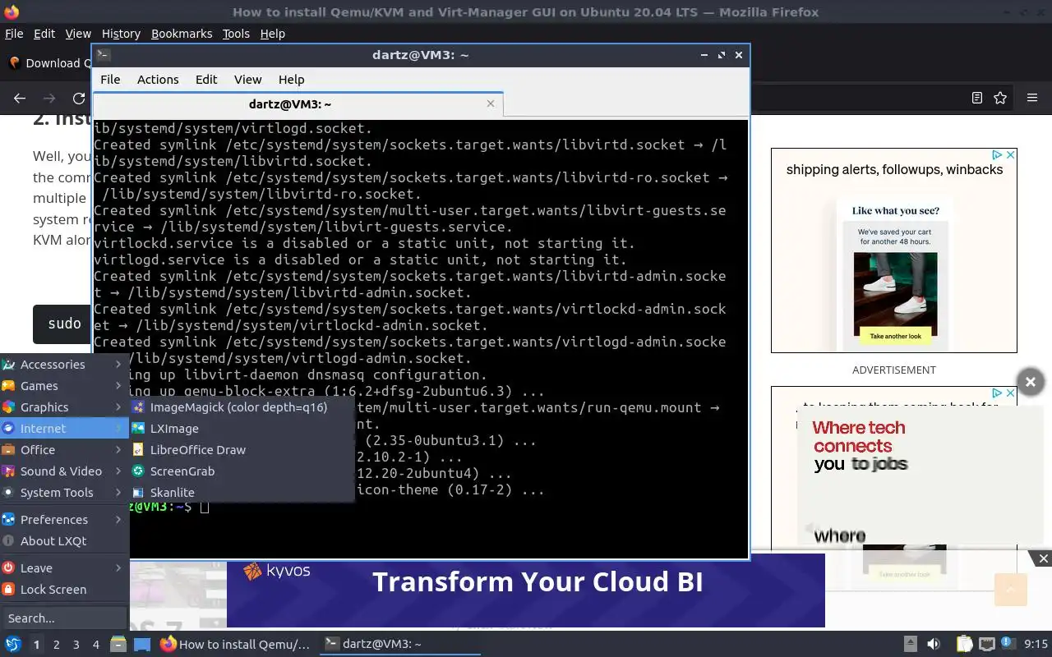The image size is (1052, 657).
Task: Select the dartz@VM3 terminal taskbar button
Action: (399, 644)
